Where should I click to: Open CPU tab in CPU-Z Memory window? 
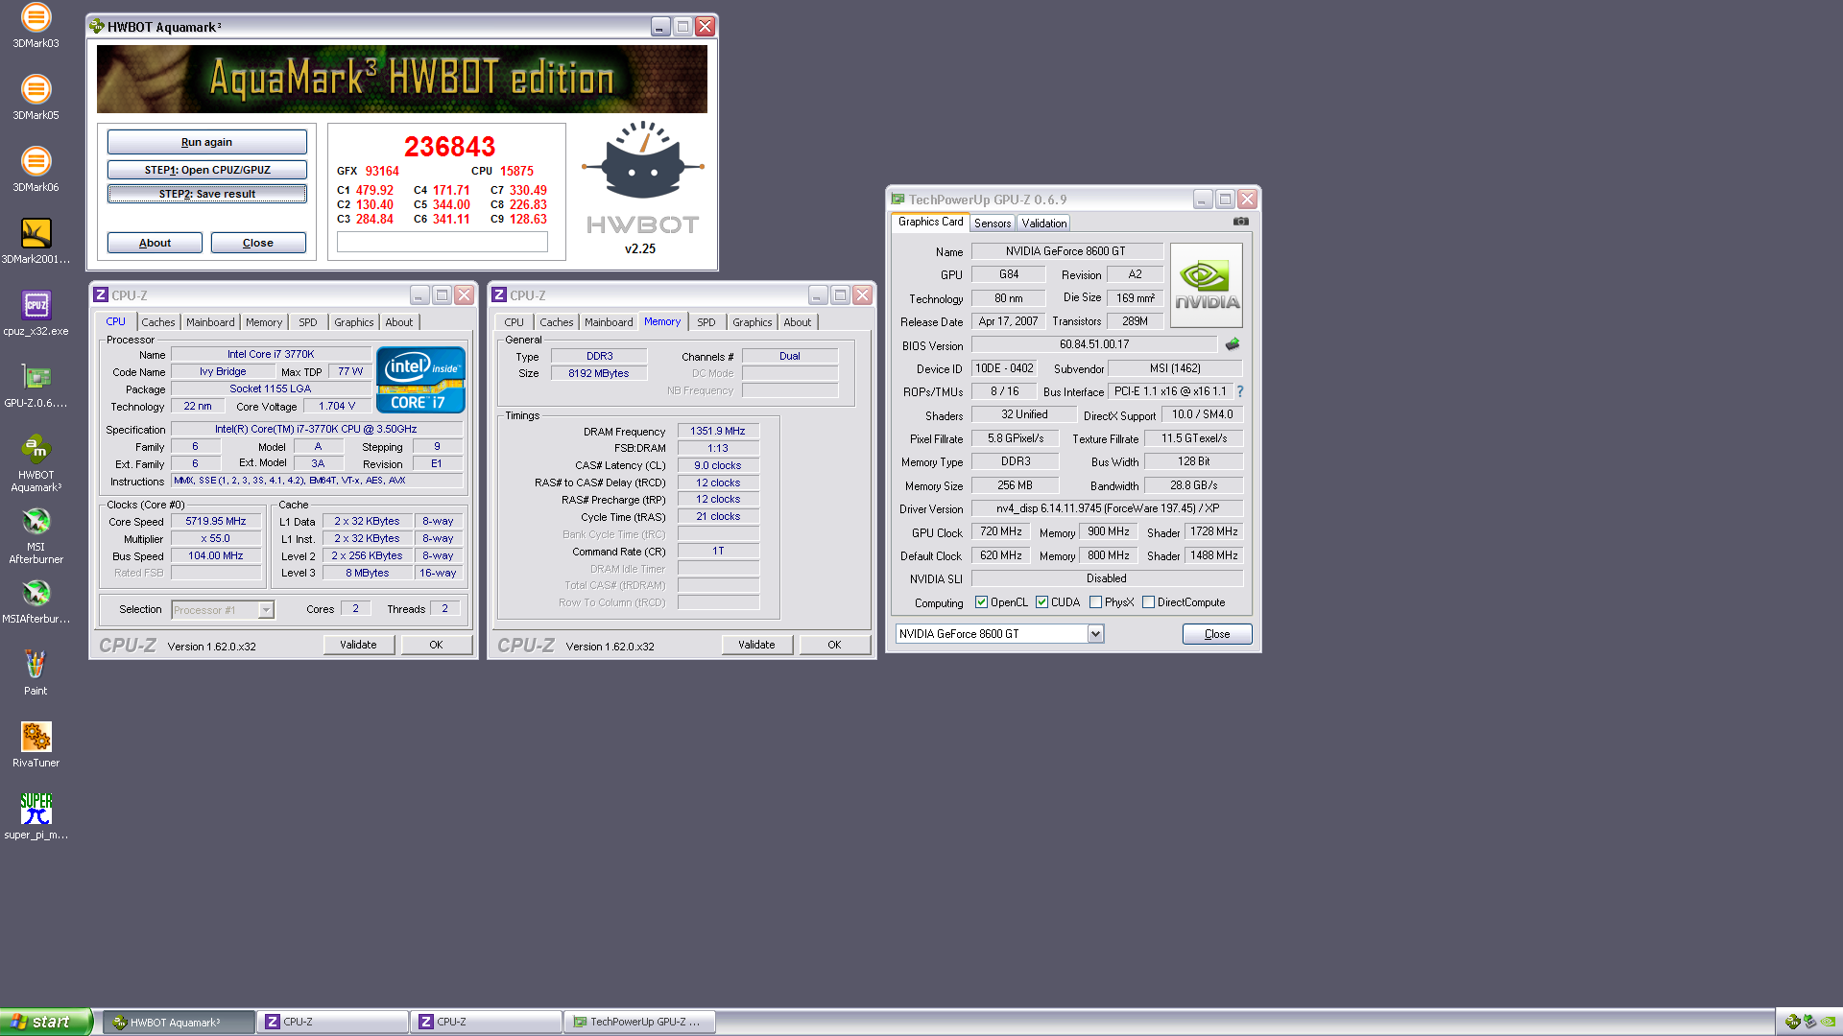(x=515, y=322)
